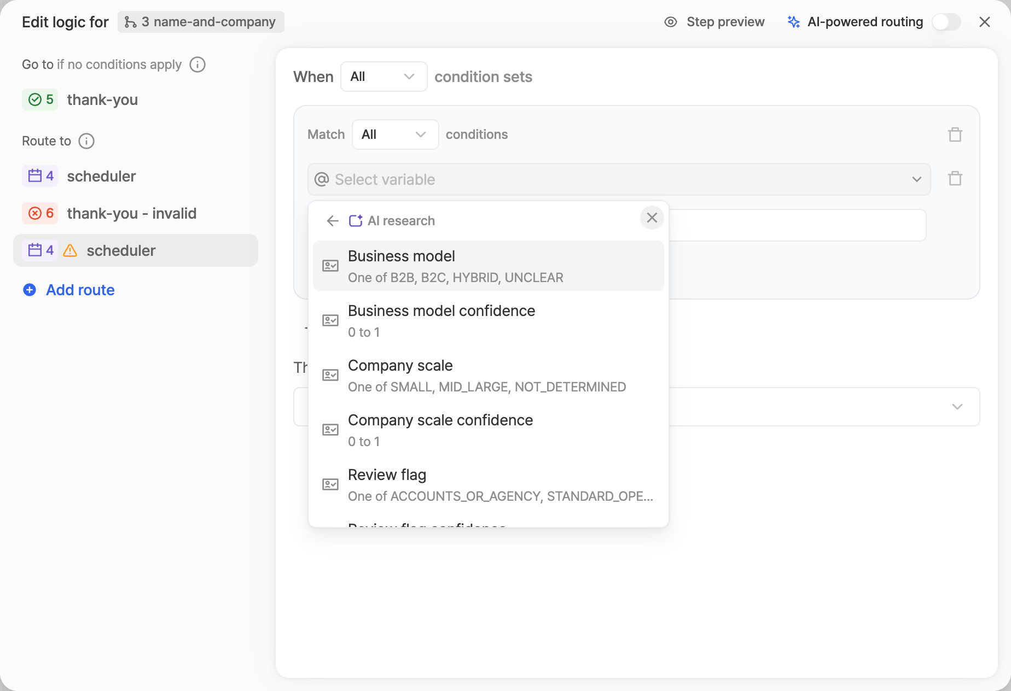1011x691 pixels.
Task: Click the Company scale confidence row icon
Action: 330,430
